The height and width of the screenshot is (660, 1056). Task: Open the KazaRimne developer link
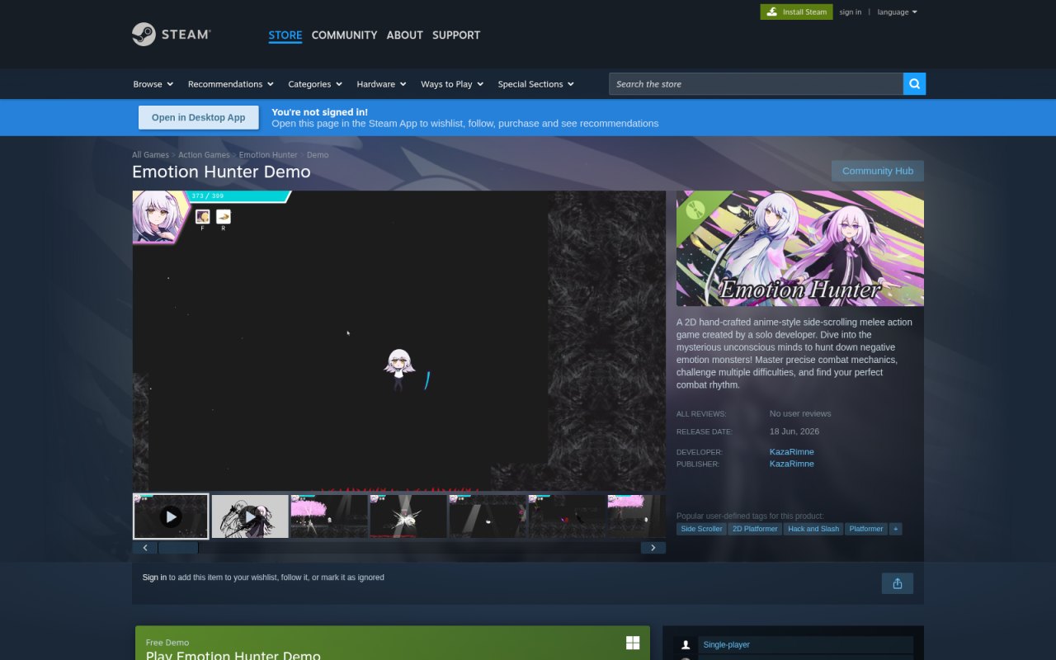tap(792, 451)
